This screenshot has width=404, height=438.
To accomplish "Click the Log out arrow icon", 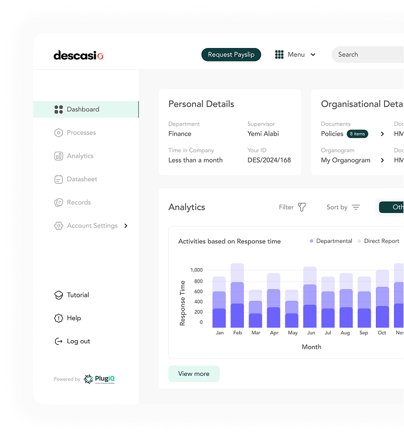I will tap(58, 341).
